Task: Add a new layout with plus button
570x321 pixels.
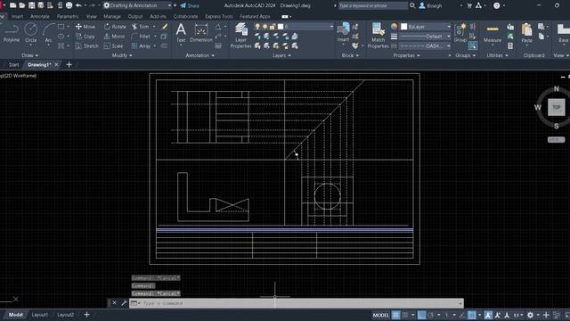Action: [x=87, y=315]
